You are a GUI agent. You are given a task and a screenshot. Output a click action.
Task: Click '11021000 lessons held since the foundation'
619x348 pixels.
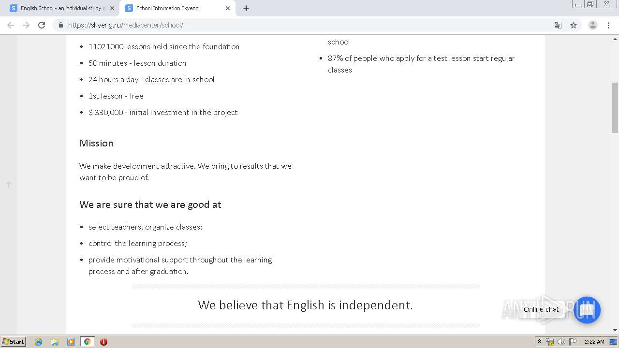[x=164, y=46]
